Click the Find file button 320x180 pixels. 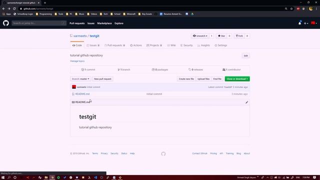coord(217,79)
